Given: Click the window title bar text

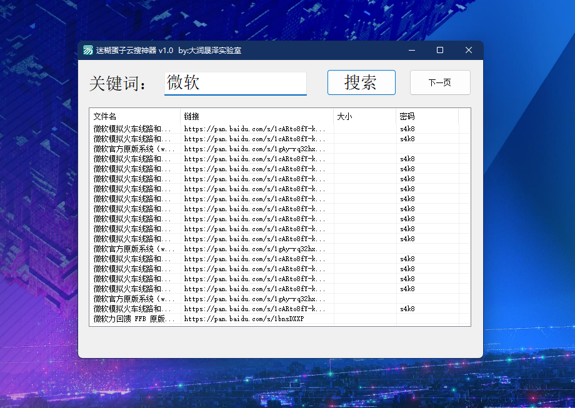Looking at the screenshot, I should (169, 50).
